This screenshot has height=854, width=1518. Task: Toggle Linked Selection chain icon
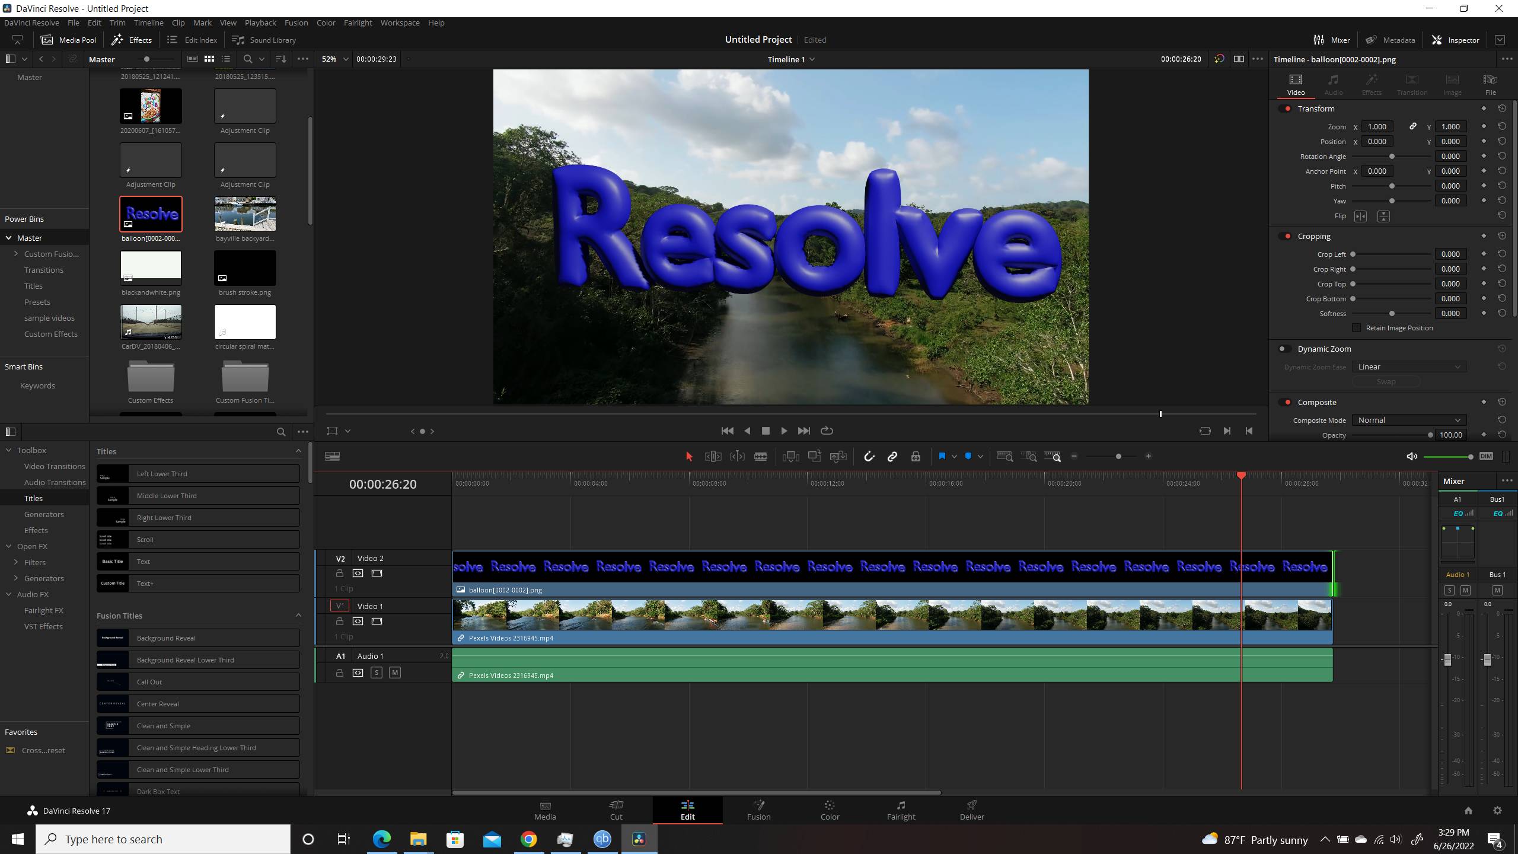[x=892, y=456]
